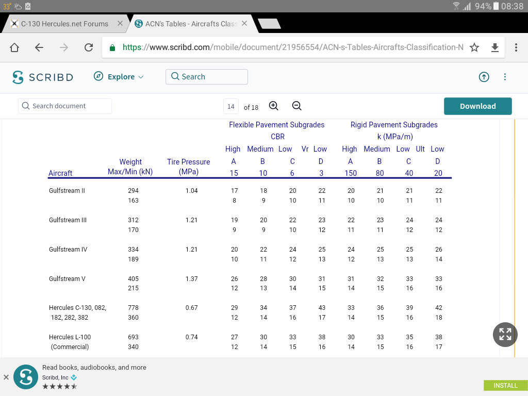
Task: Click the browser download arrow icon
Action: (x=494, y=47)
